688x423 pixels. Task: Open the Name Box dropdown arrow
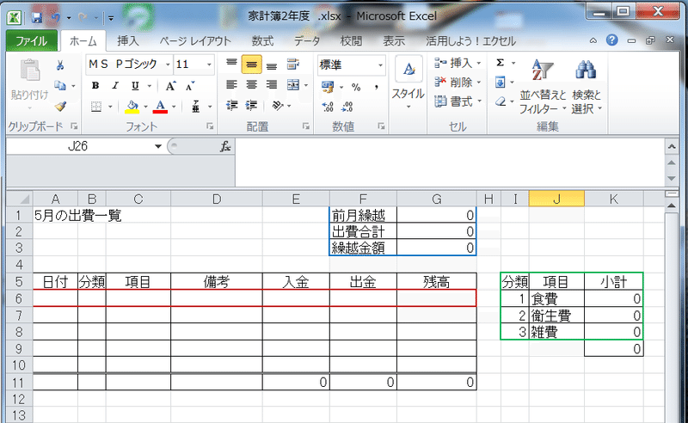pyautogui.click(x=158, y=146)
